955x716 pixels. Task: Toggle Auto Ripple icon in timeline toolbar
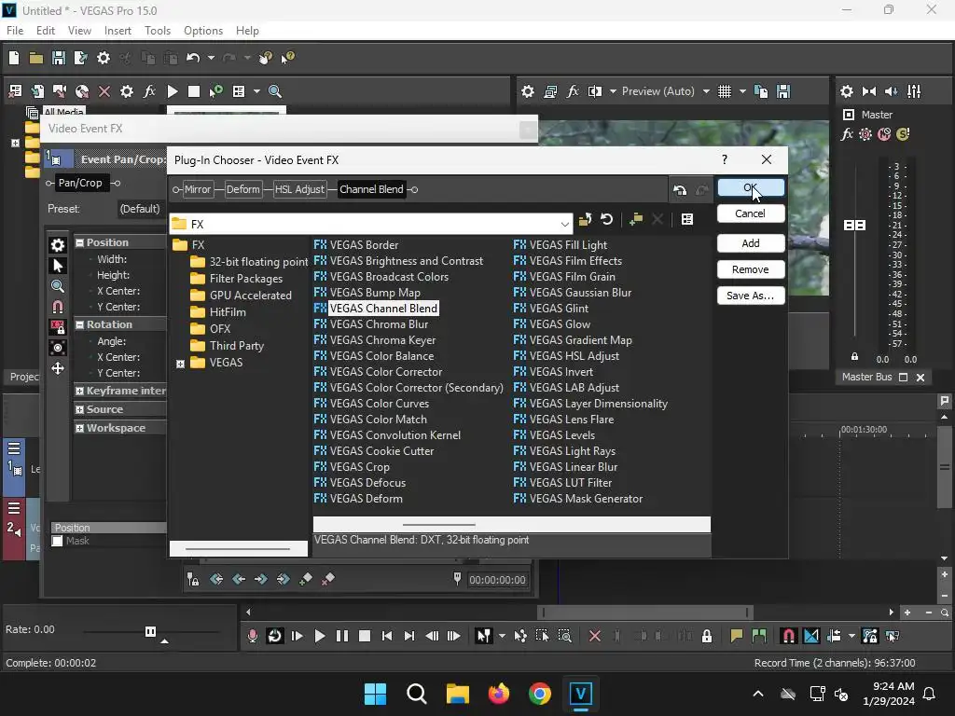[x=834, y=636]
